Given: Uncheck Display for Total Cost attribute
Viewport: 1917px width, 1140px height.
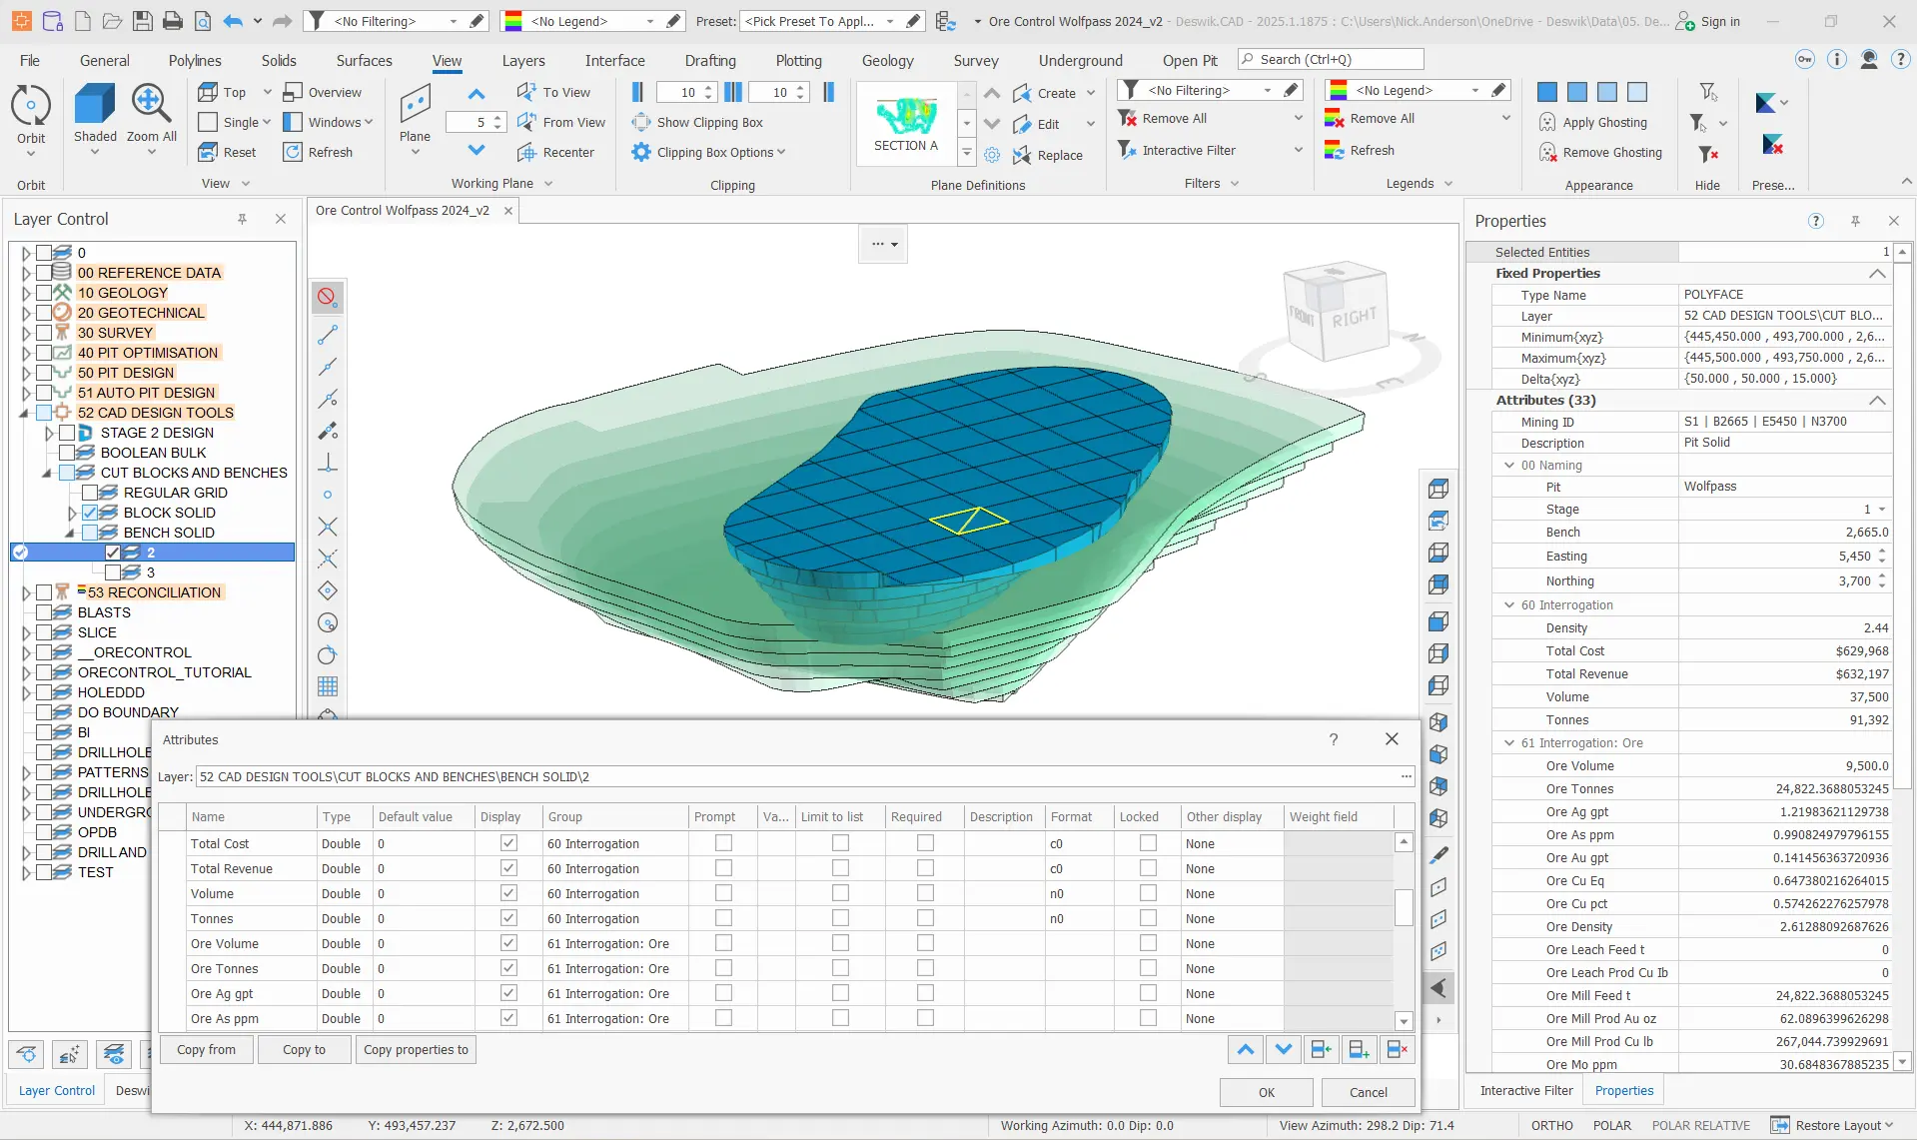Looking at the screenshot, I should (x=508, y=843).
